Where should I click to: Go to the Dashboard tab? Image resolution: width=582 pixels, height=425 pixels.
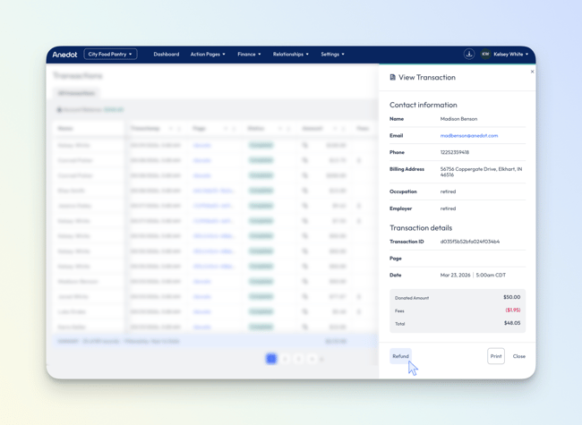166,55
